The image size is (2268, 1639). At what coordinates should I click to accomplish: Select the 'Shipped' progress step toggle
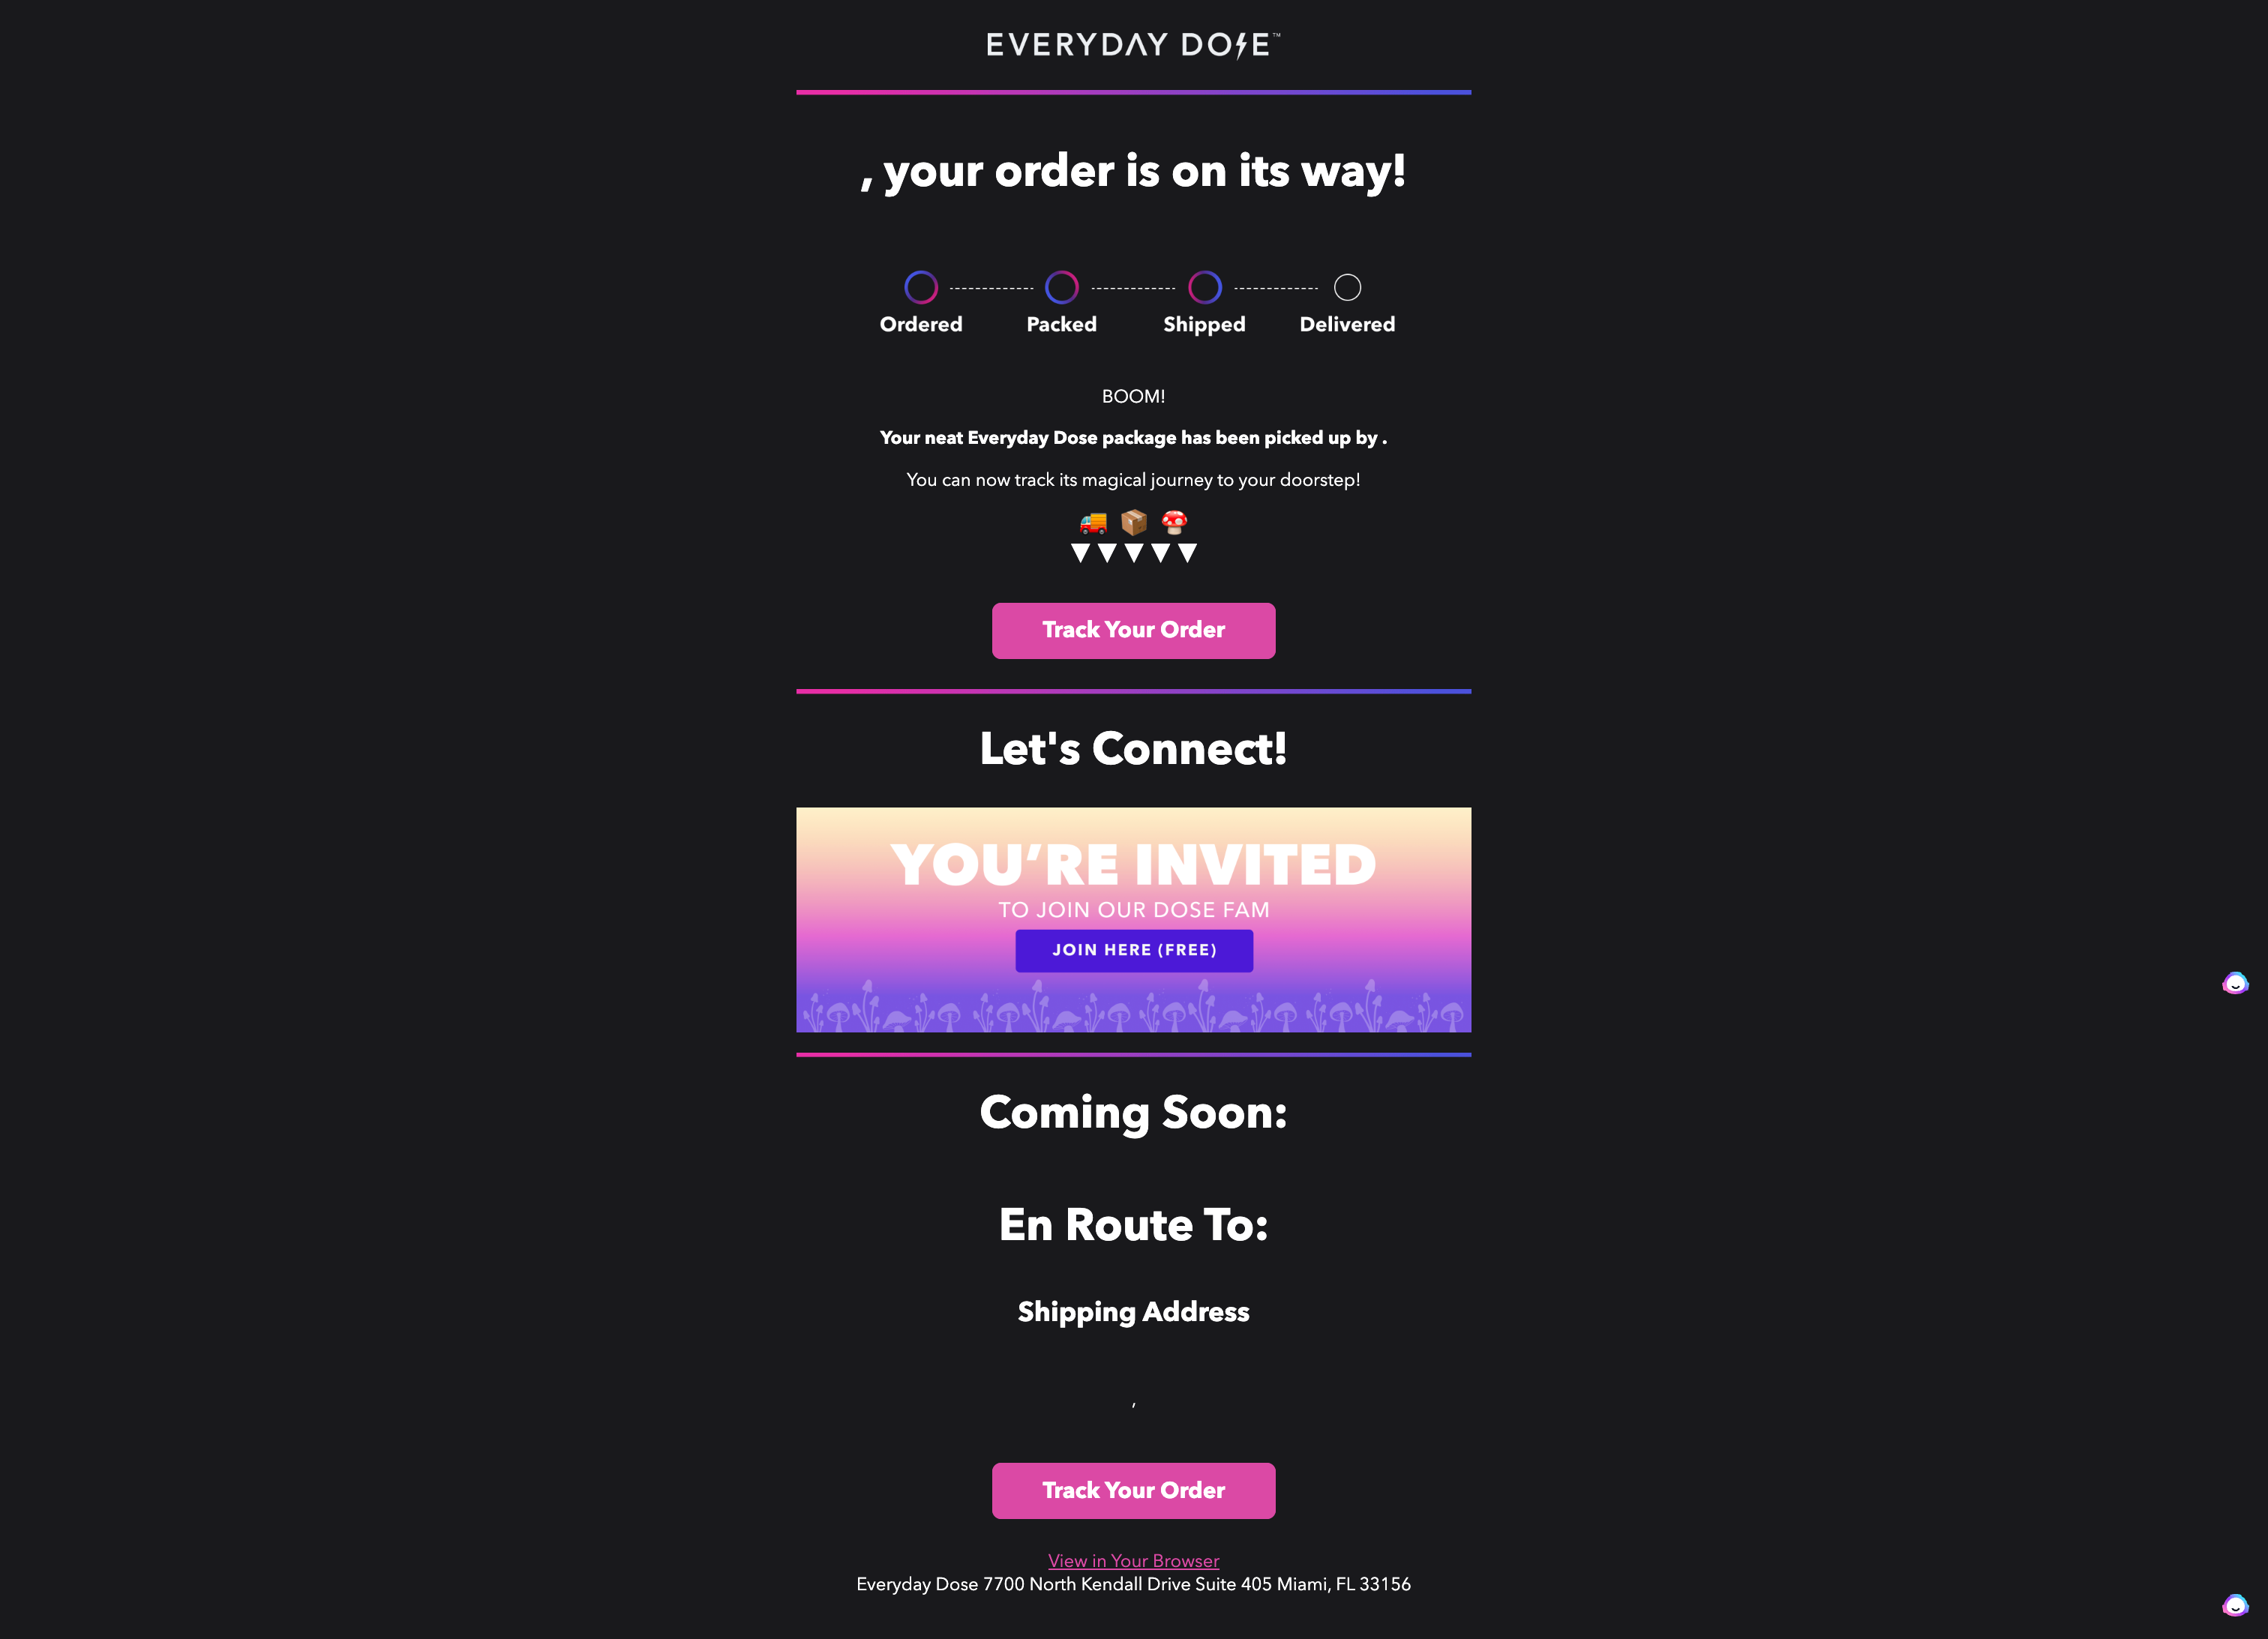1204,287
